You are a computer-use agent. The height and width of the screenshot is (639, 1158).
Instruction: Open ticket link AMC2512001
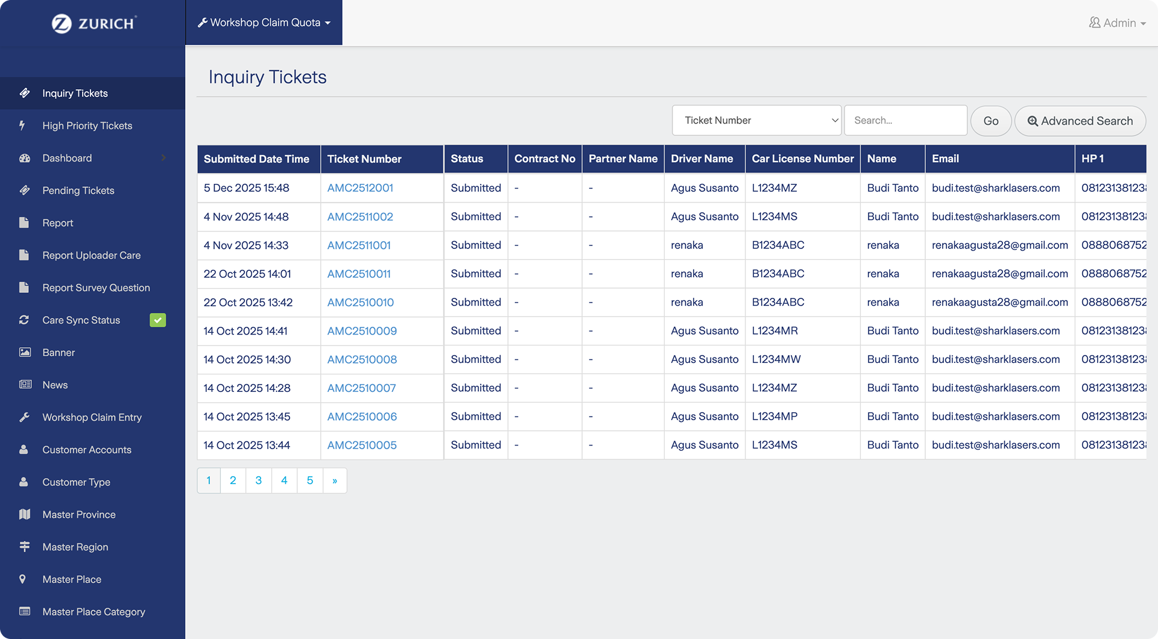coord(360,188)
